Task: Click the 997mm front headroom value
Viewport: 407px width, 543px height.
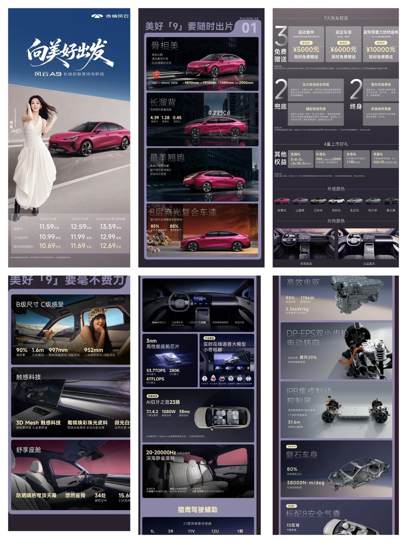Action: click(58, 350)
